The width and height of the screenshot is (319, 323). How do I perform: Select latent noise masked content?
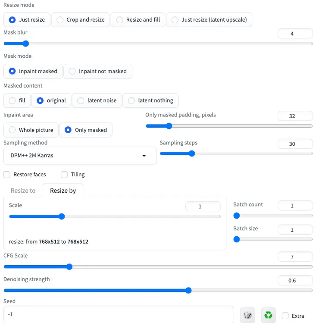coord(97,100)
